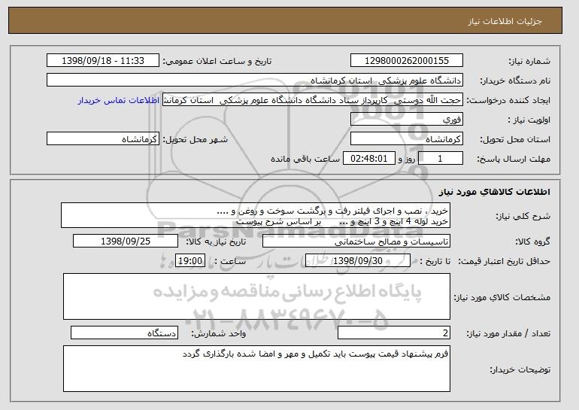Open the اطلاعات تماس خریدار link

coord(119,101)
